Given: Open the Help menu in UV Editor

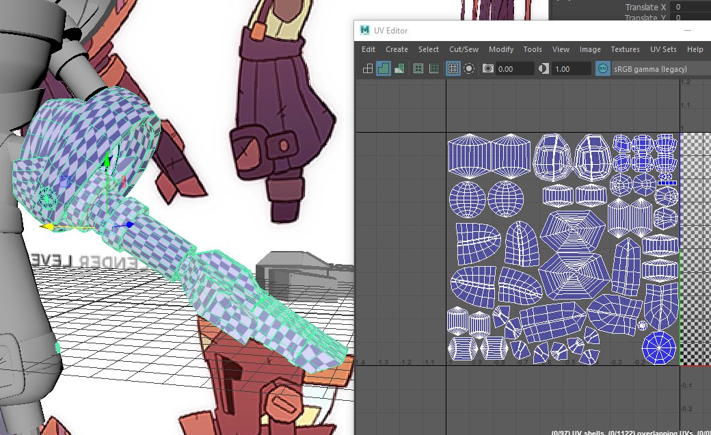Looking at the screenshot, I should click(695, 49).
